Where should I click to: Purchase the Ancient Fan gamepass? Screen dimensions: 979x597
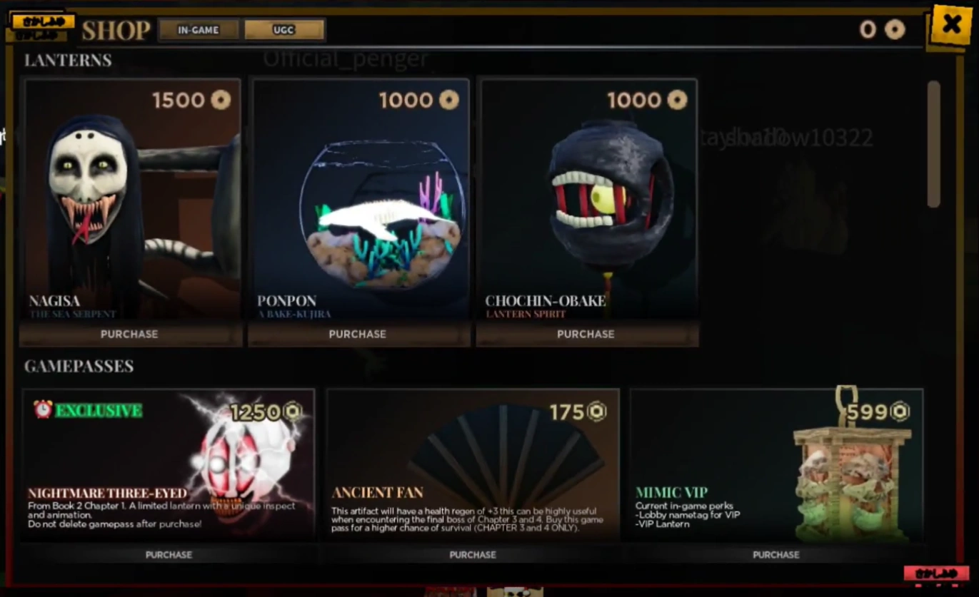click(473, 554)
